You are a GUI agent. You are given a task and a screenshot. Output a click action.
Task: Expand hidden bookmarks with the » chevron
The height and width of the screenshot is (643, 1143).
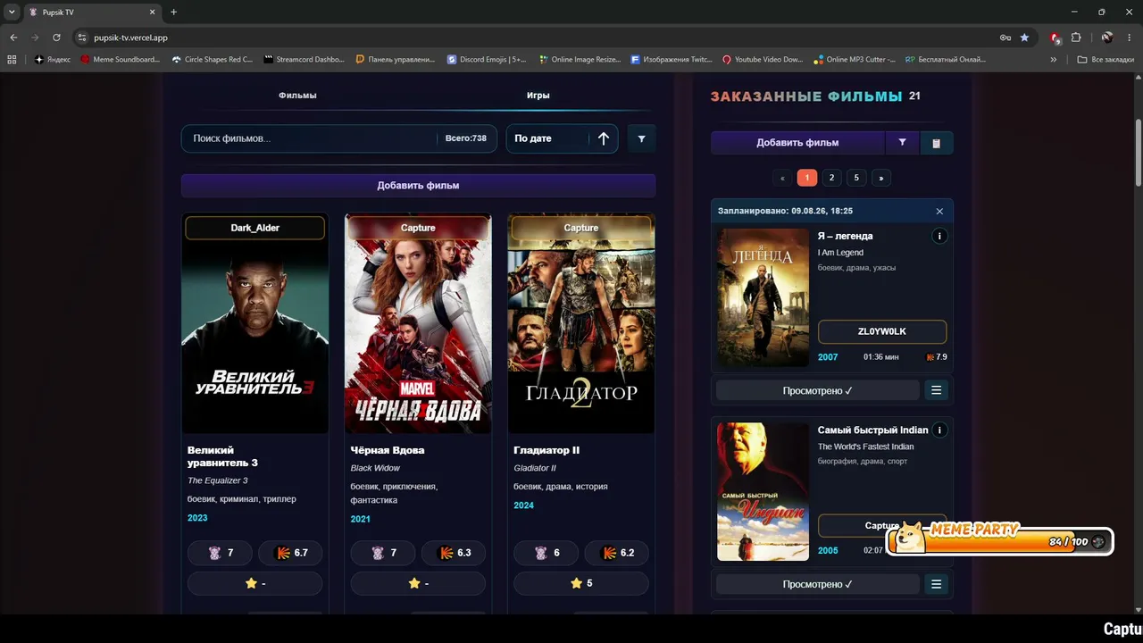tap(1054, 60)
